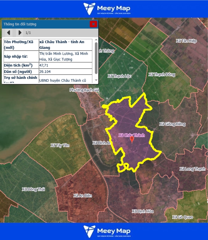Close the Thông tin đối tượng popup
The height and width of the screenshot is (240, 208).
point(94,24)
